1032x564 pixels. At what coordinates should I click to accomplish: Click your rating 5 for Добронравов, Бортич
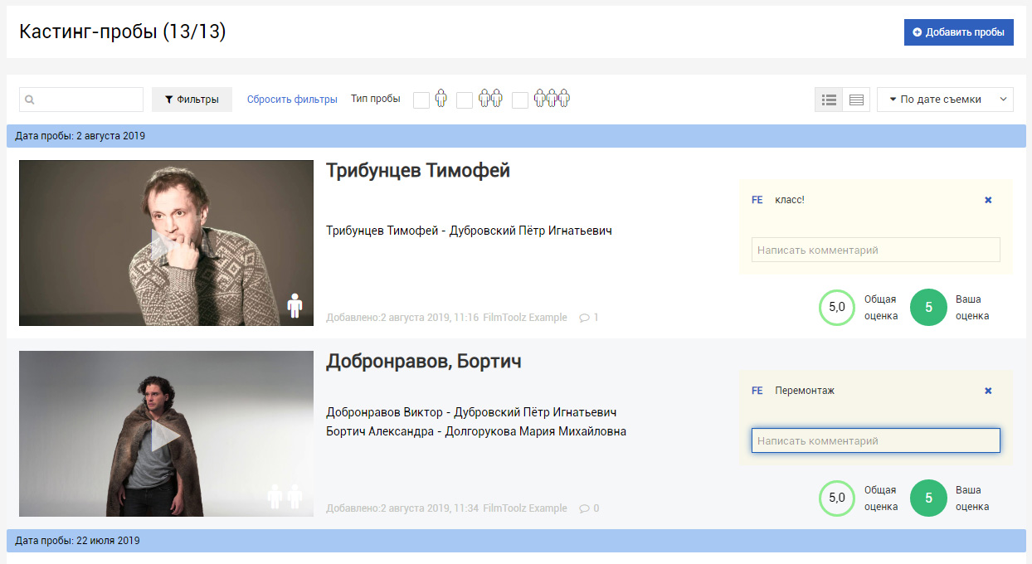pos(929,498)
